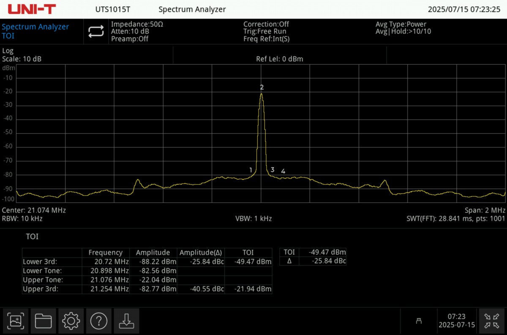Click the full-screen shrink arrows icon
This screenshot has height=335, width=507.
(x=492, y=321)
